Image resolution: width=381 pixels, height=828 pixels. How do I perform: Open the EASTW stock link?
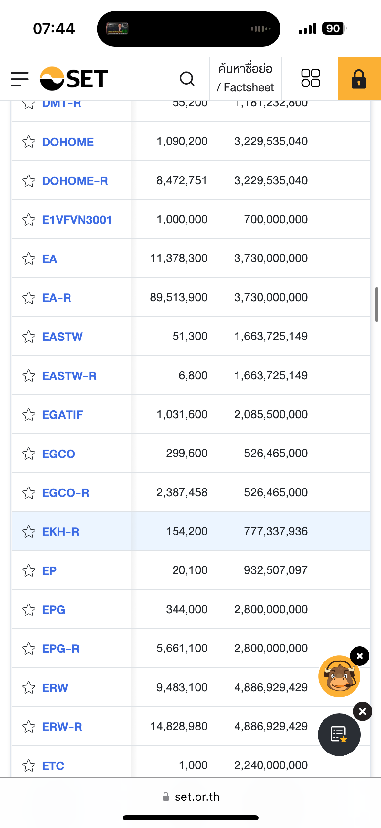pos(62,337)
